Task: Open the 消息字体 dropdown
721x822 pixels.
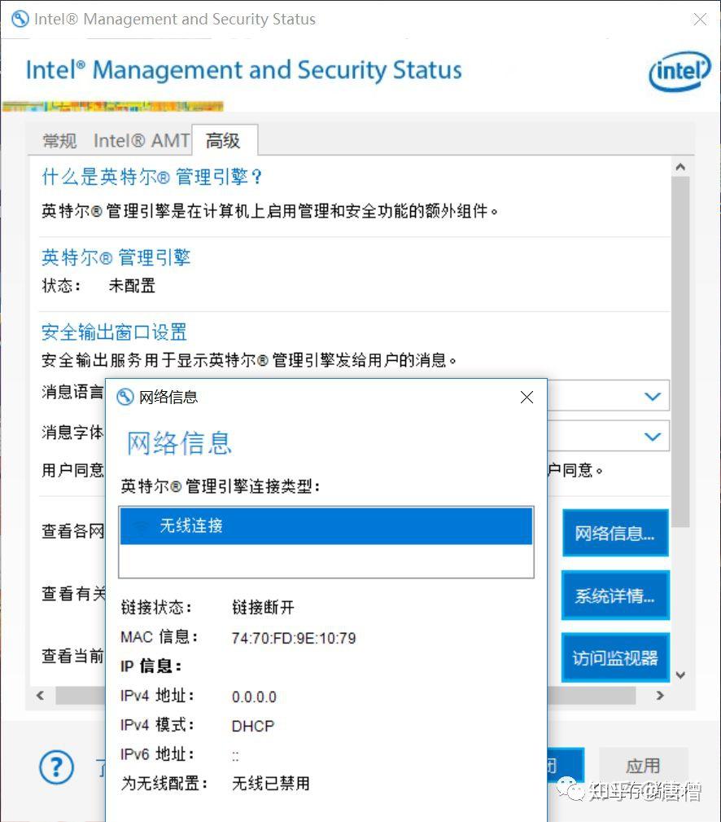Action: [652, 436]
